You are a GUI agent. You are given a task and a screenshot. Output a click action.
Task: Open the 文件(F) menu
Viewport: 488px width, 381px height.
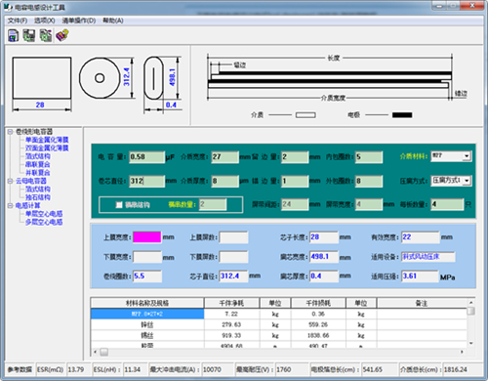[x=18, y=21]
